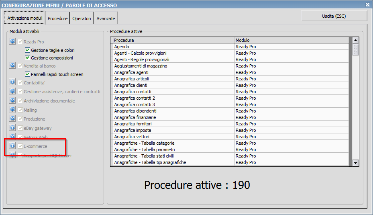Click the Modulo column header

(291, 40)
